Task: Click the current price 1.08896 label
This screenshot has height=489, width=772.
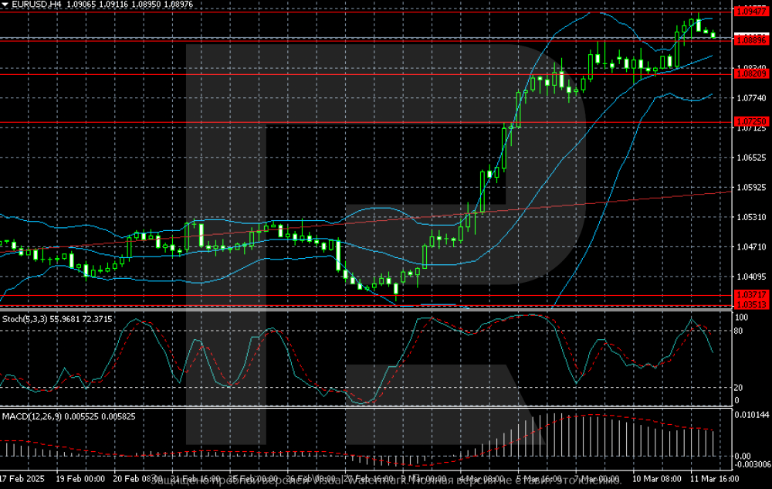Action: 750,39
